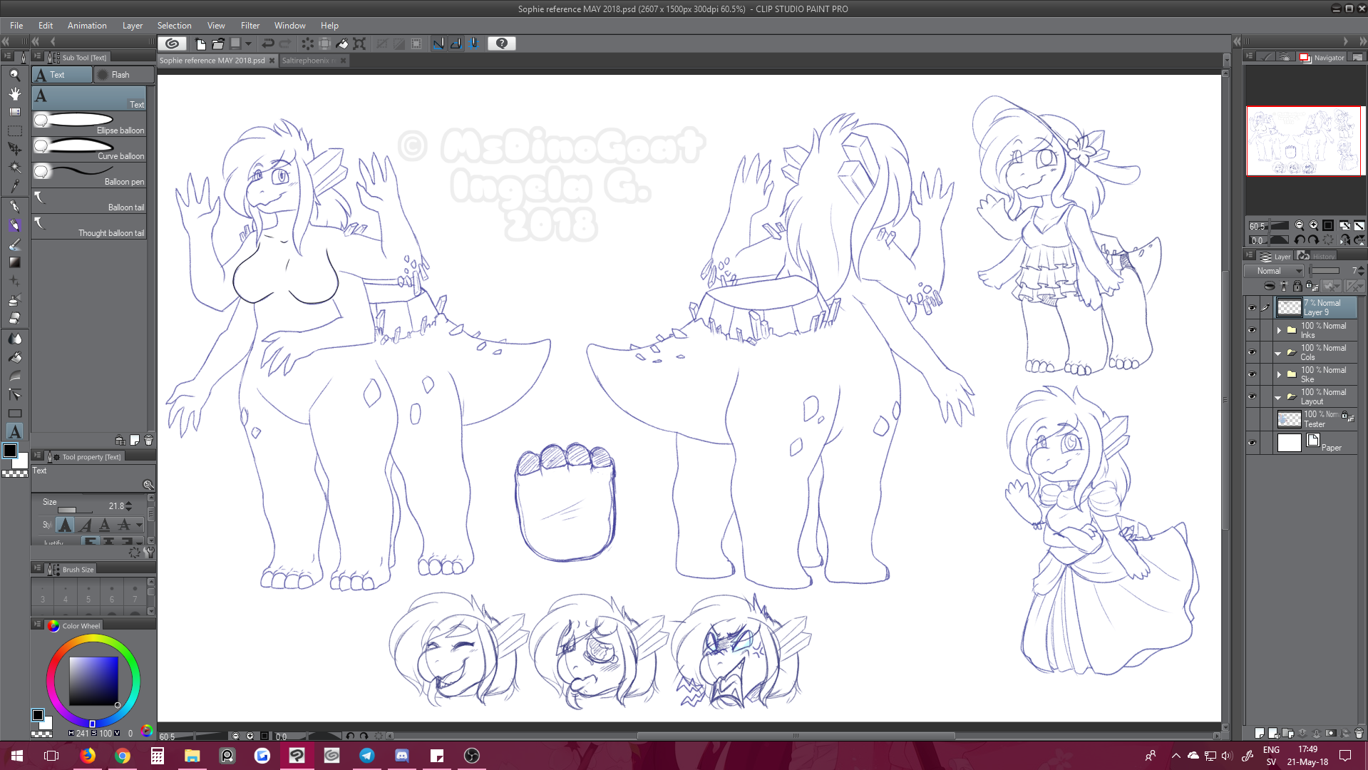This screenshot has height=770, width=1368.
Task: Click the Fill bucket command bar icon
Action: pos(342,43)
